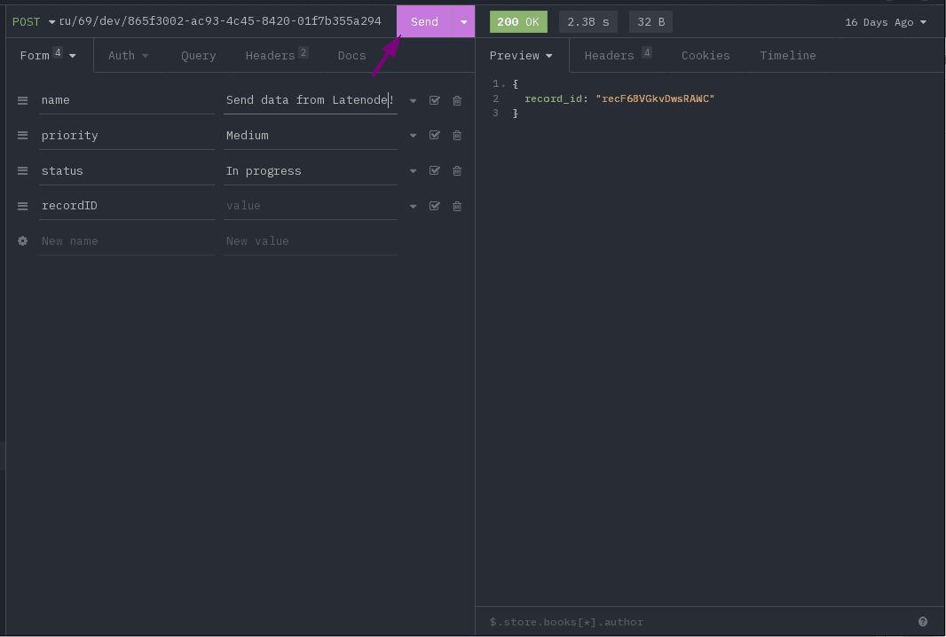
Task: Uncheck the recordID row checkbox
Action: point(435,206)
